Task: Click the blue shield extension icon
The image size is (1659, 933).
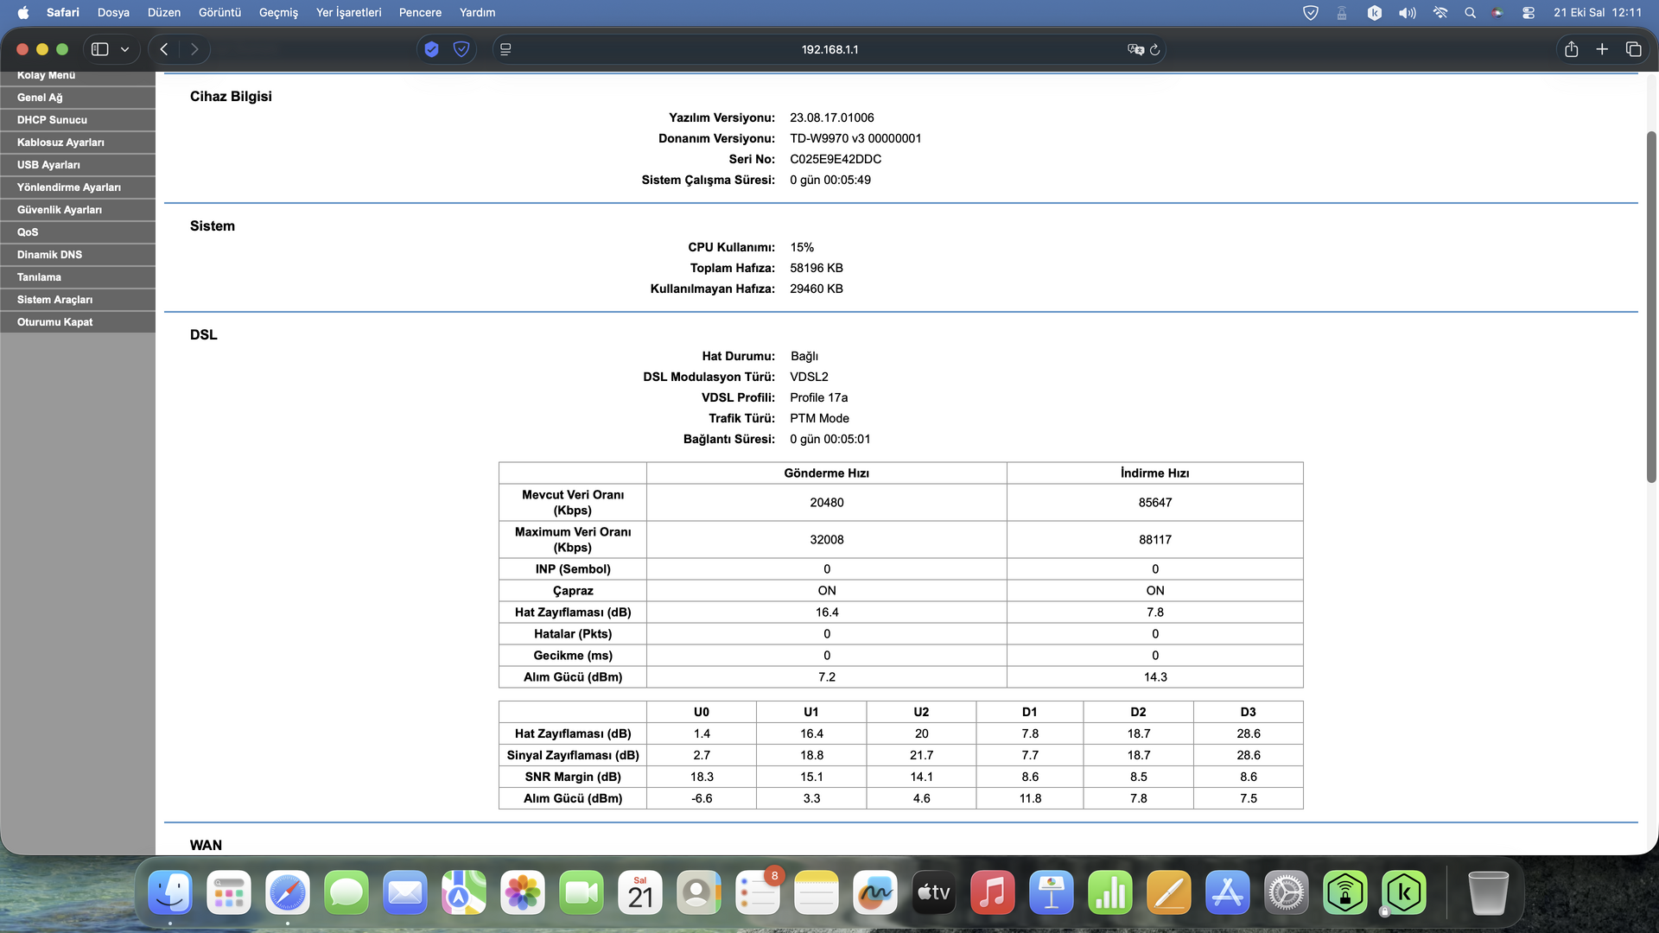Action: [431, 49]
